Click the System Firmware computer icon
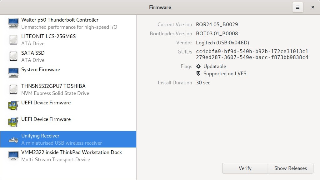Image resolution: width=320 pixels, height=180 pixels. click(13, 73)
